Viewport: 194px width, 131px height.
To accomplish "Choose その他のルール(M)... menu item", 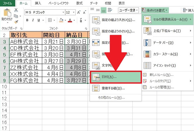I will [x=115, y=98].
